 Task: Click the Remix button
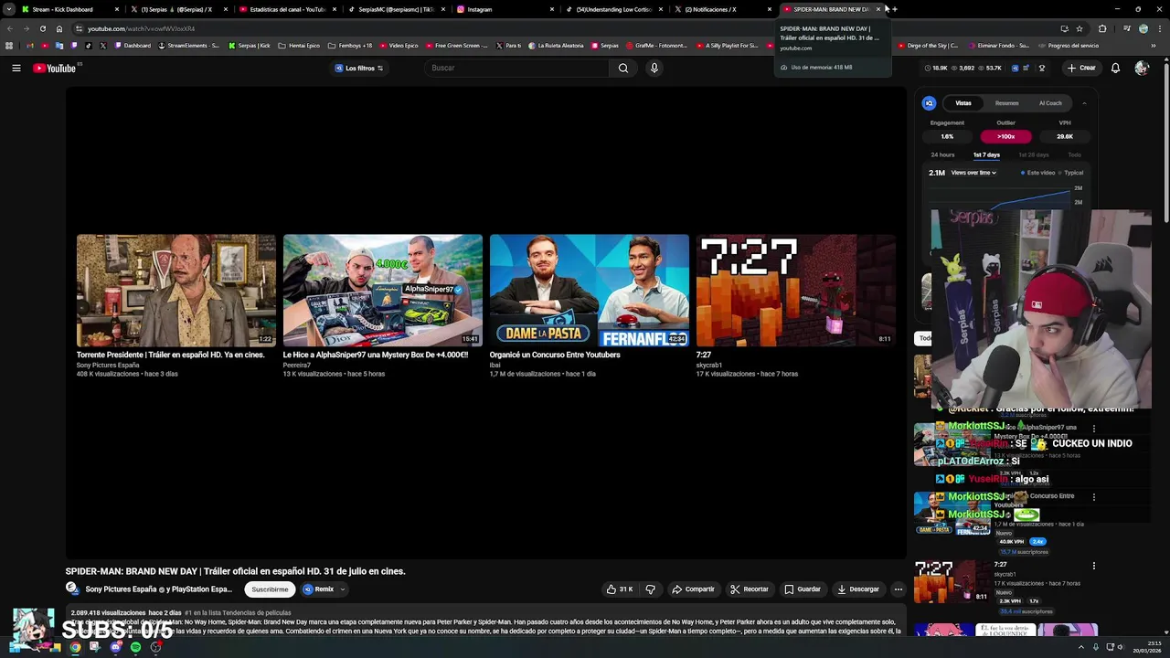coord(318,589)
